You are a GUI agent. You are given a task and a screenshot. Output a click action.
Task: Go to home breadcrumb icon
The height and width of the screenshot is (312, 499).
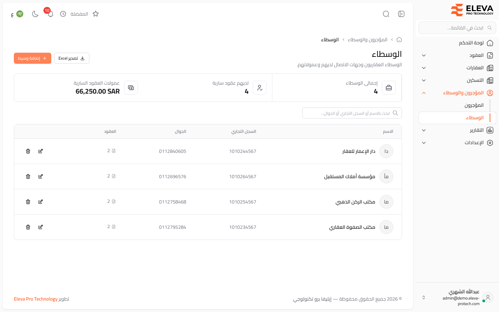point(399,40)
